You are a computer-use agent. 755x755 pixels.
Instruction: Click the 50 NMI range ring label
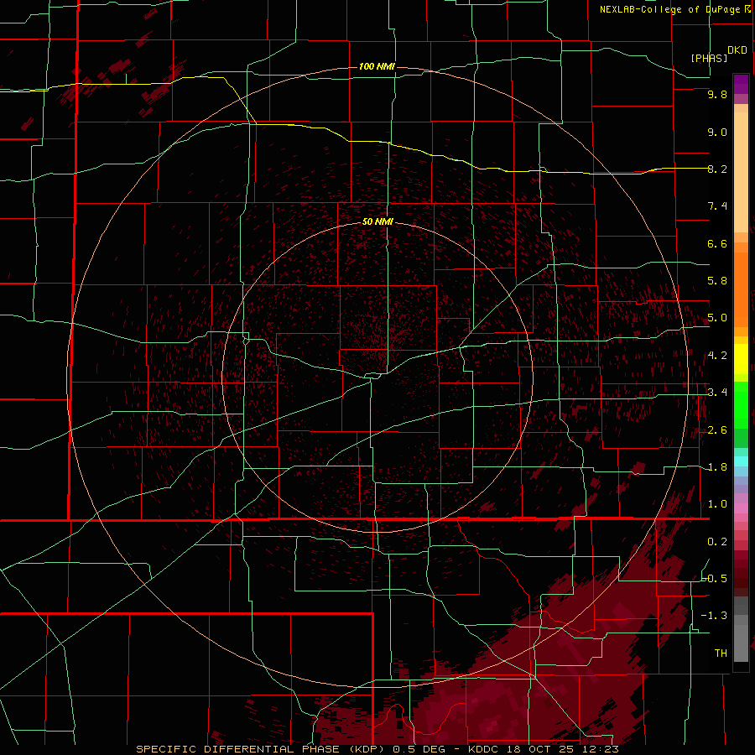[377, 221]
